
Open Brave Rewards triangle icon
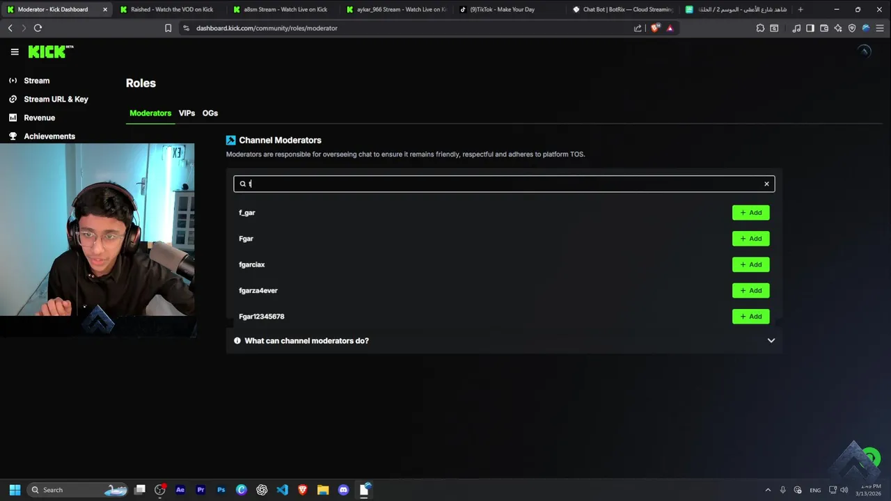[670, 28]
